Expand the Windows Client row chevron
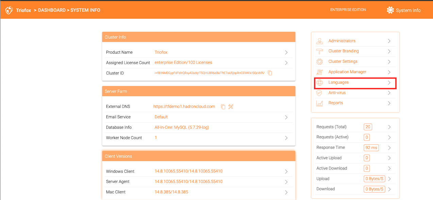The image size is (433, 200). coord(286,171)
